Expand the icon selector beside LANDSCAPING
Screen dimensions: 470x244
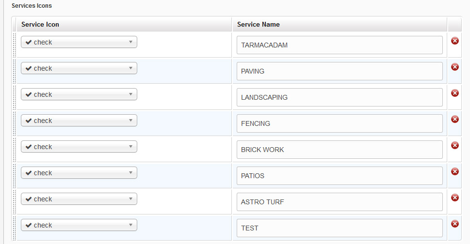pyautogui.click(x=79, y=94)
